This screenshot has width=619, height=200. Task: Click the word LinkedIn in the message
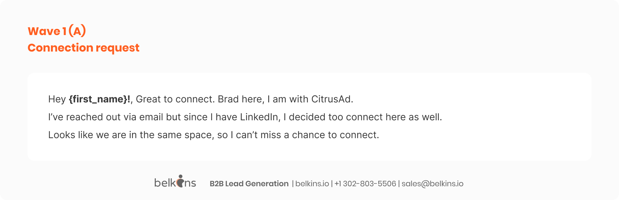[x=260, y=117]
